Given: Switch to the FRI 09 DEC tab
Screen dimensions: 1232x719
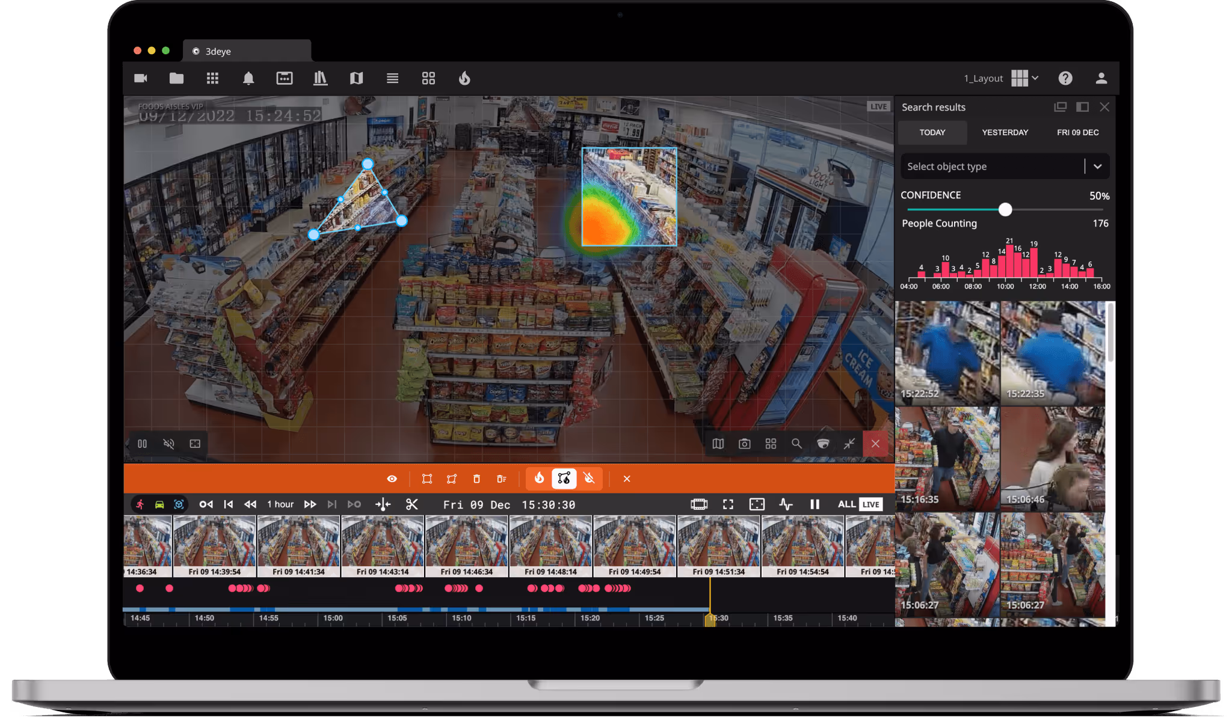Looking at the screenshot, I should pyautogui.click(x=1077, y=132).
